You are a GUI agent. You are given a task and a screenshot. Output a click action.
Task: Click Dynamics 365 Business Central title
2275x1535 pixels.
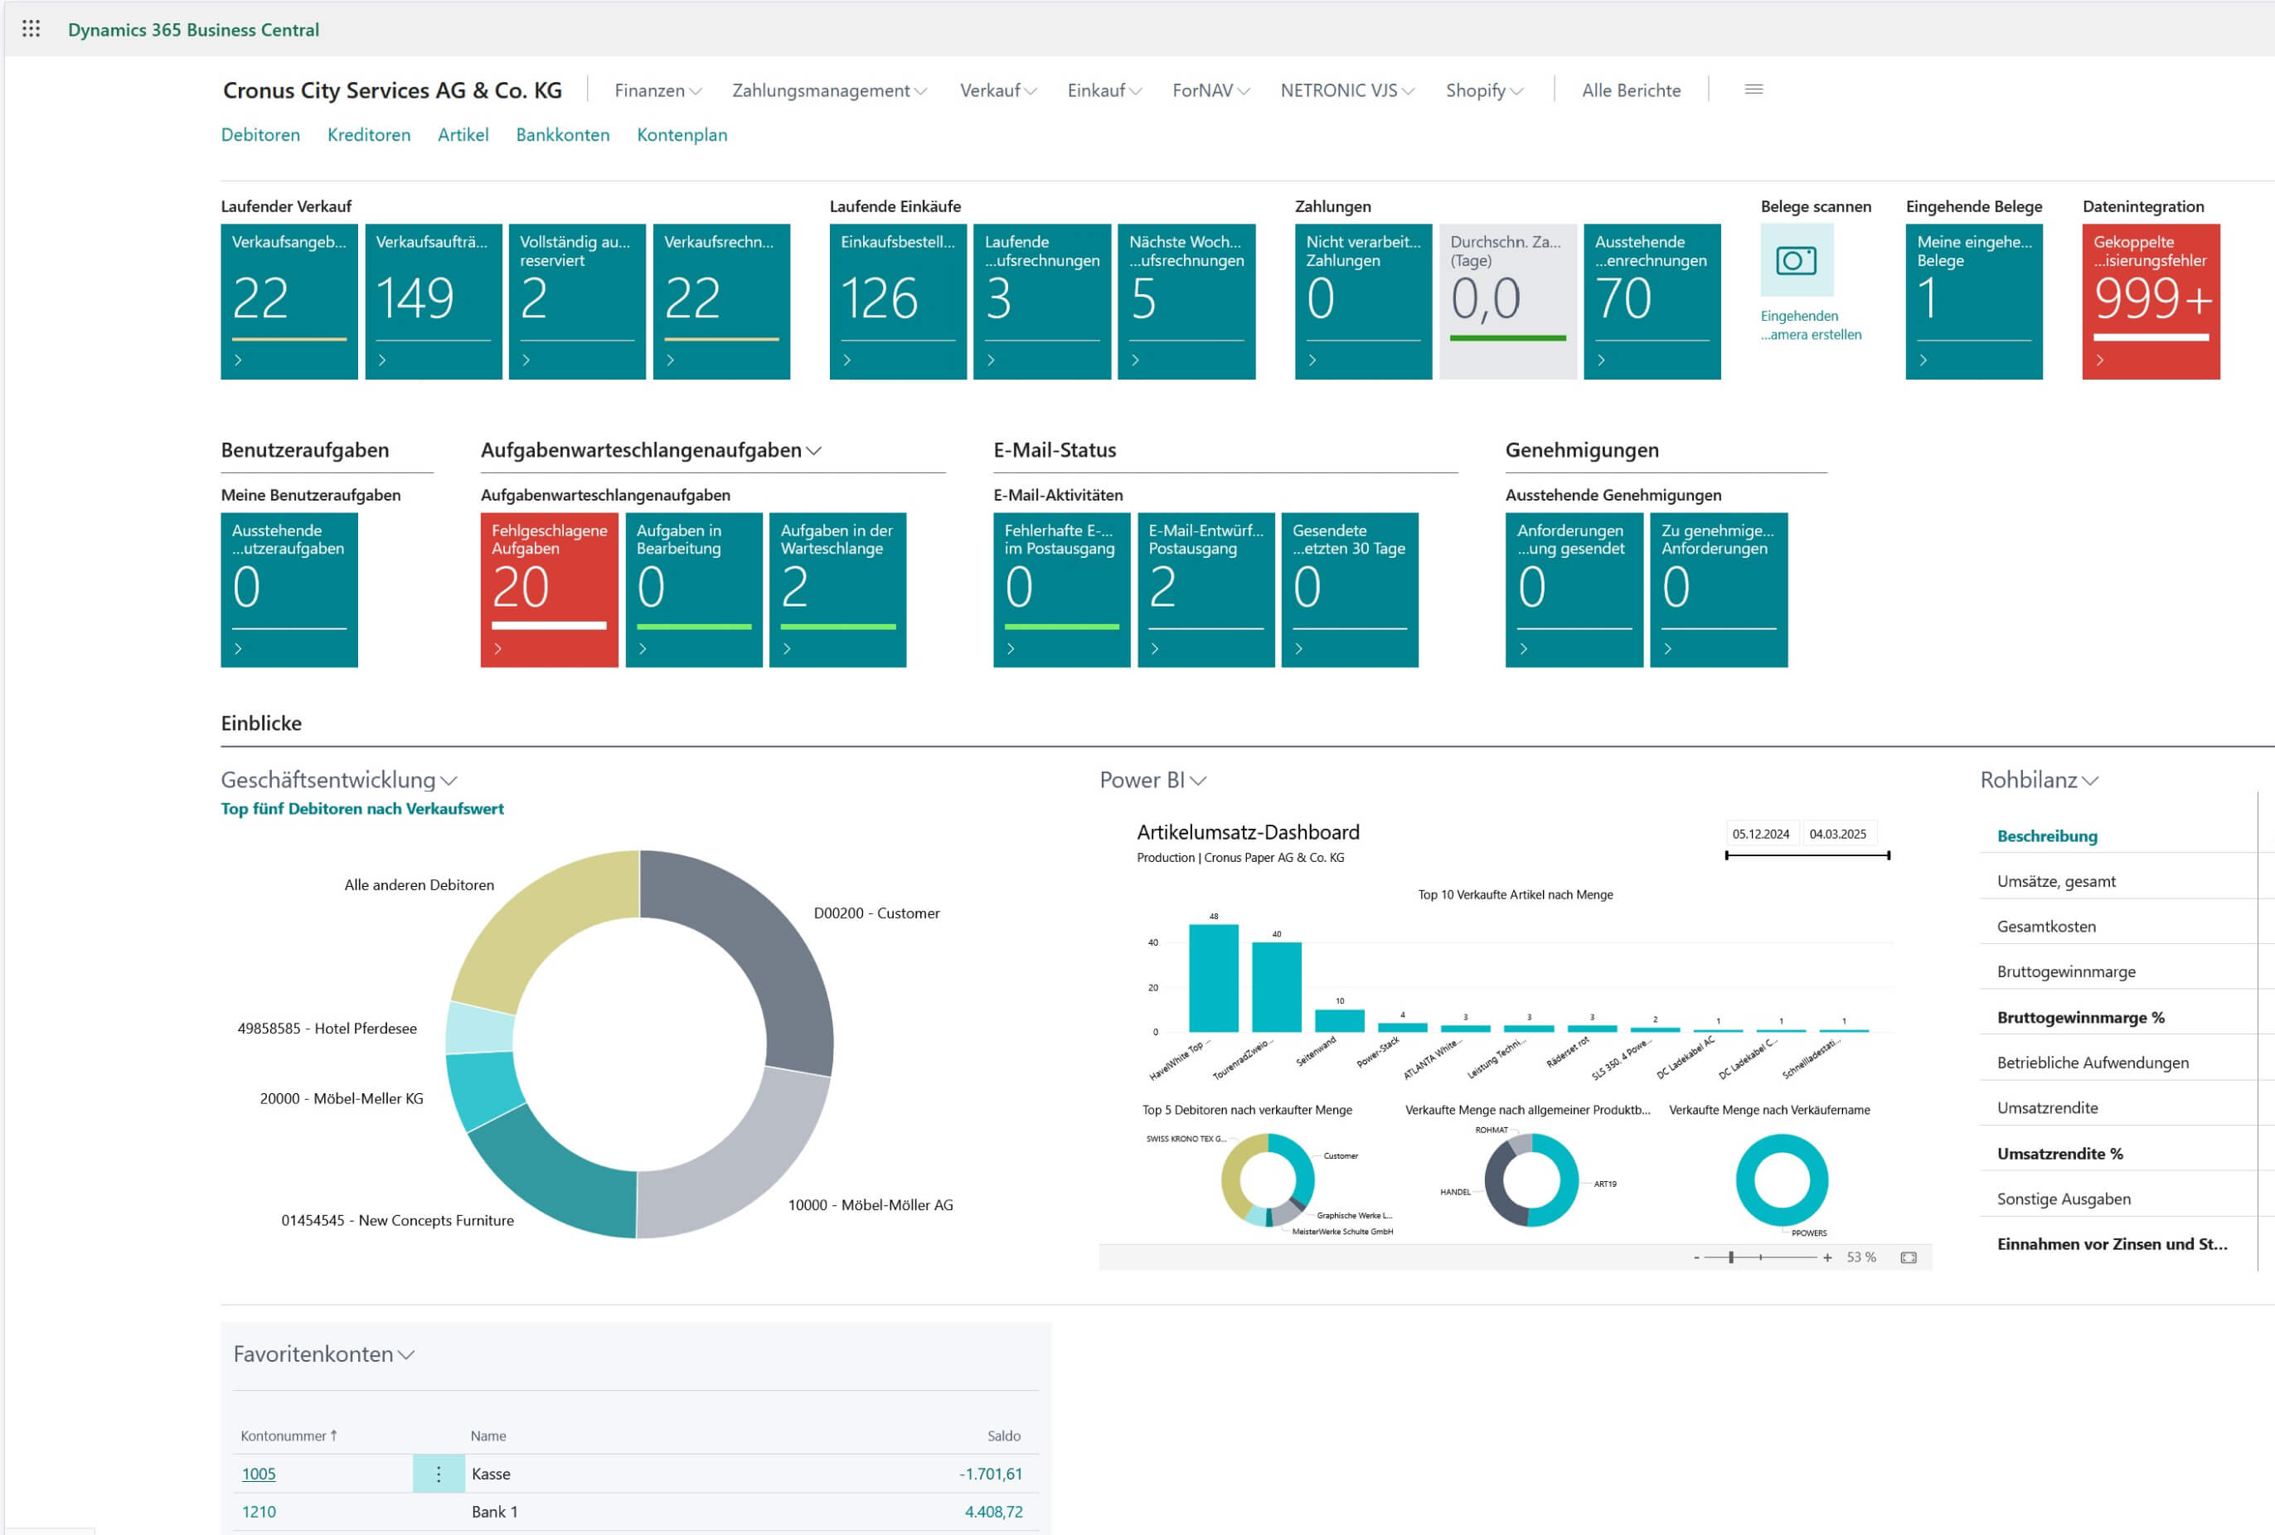click(x=194, y=29)
